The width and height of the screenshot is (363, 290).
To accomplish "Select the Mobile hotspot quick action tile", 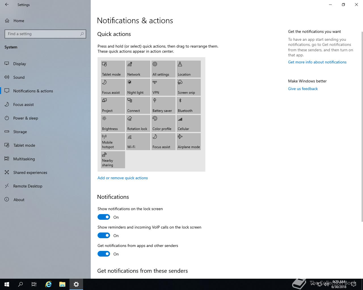I will (x=113, y=142).
